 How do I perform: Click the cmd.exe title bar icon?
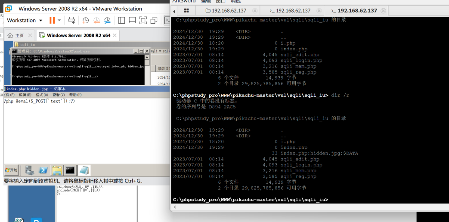pyautogui.click(x=14, y=51)
